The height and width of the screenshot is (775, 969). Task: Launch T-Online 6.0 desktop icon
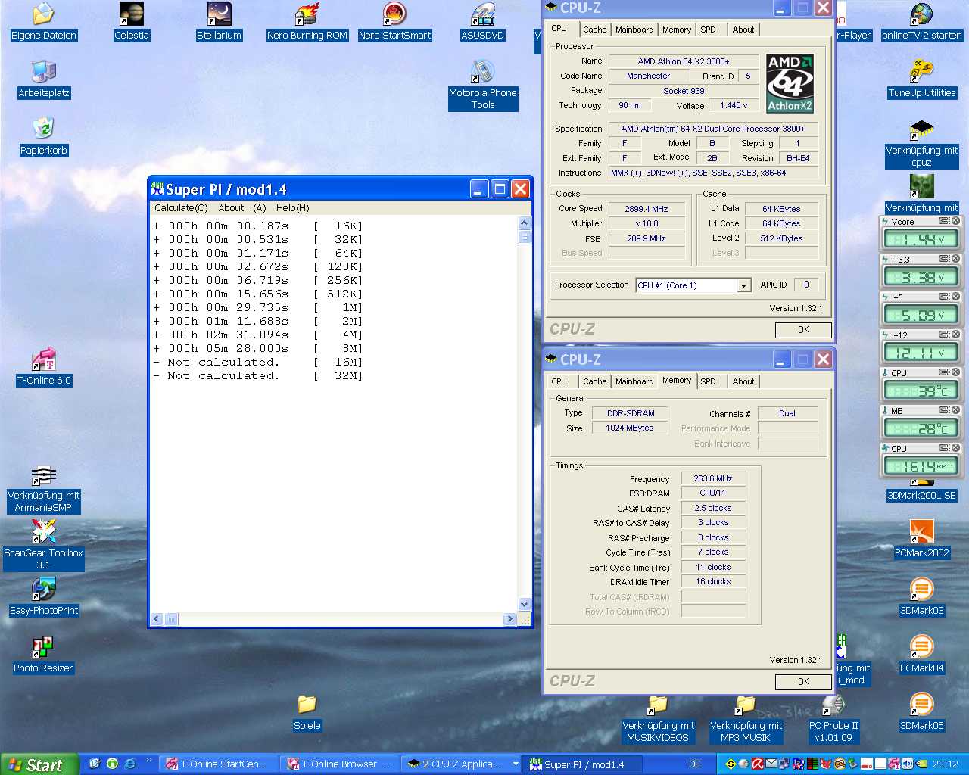[x=44, y=367]
